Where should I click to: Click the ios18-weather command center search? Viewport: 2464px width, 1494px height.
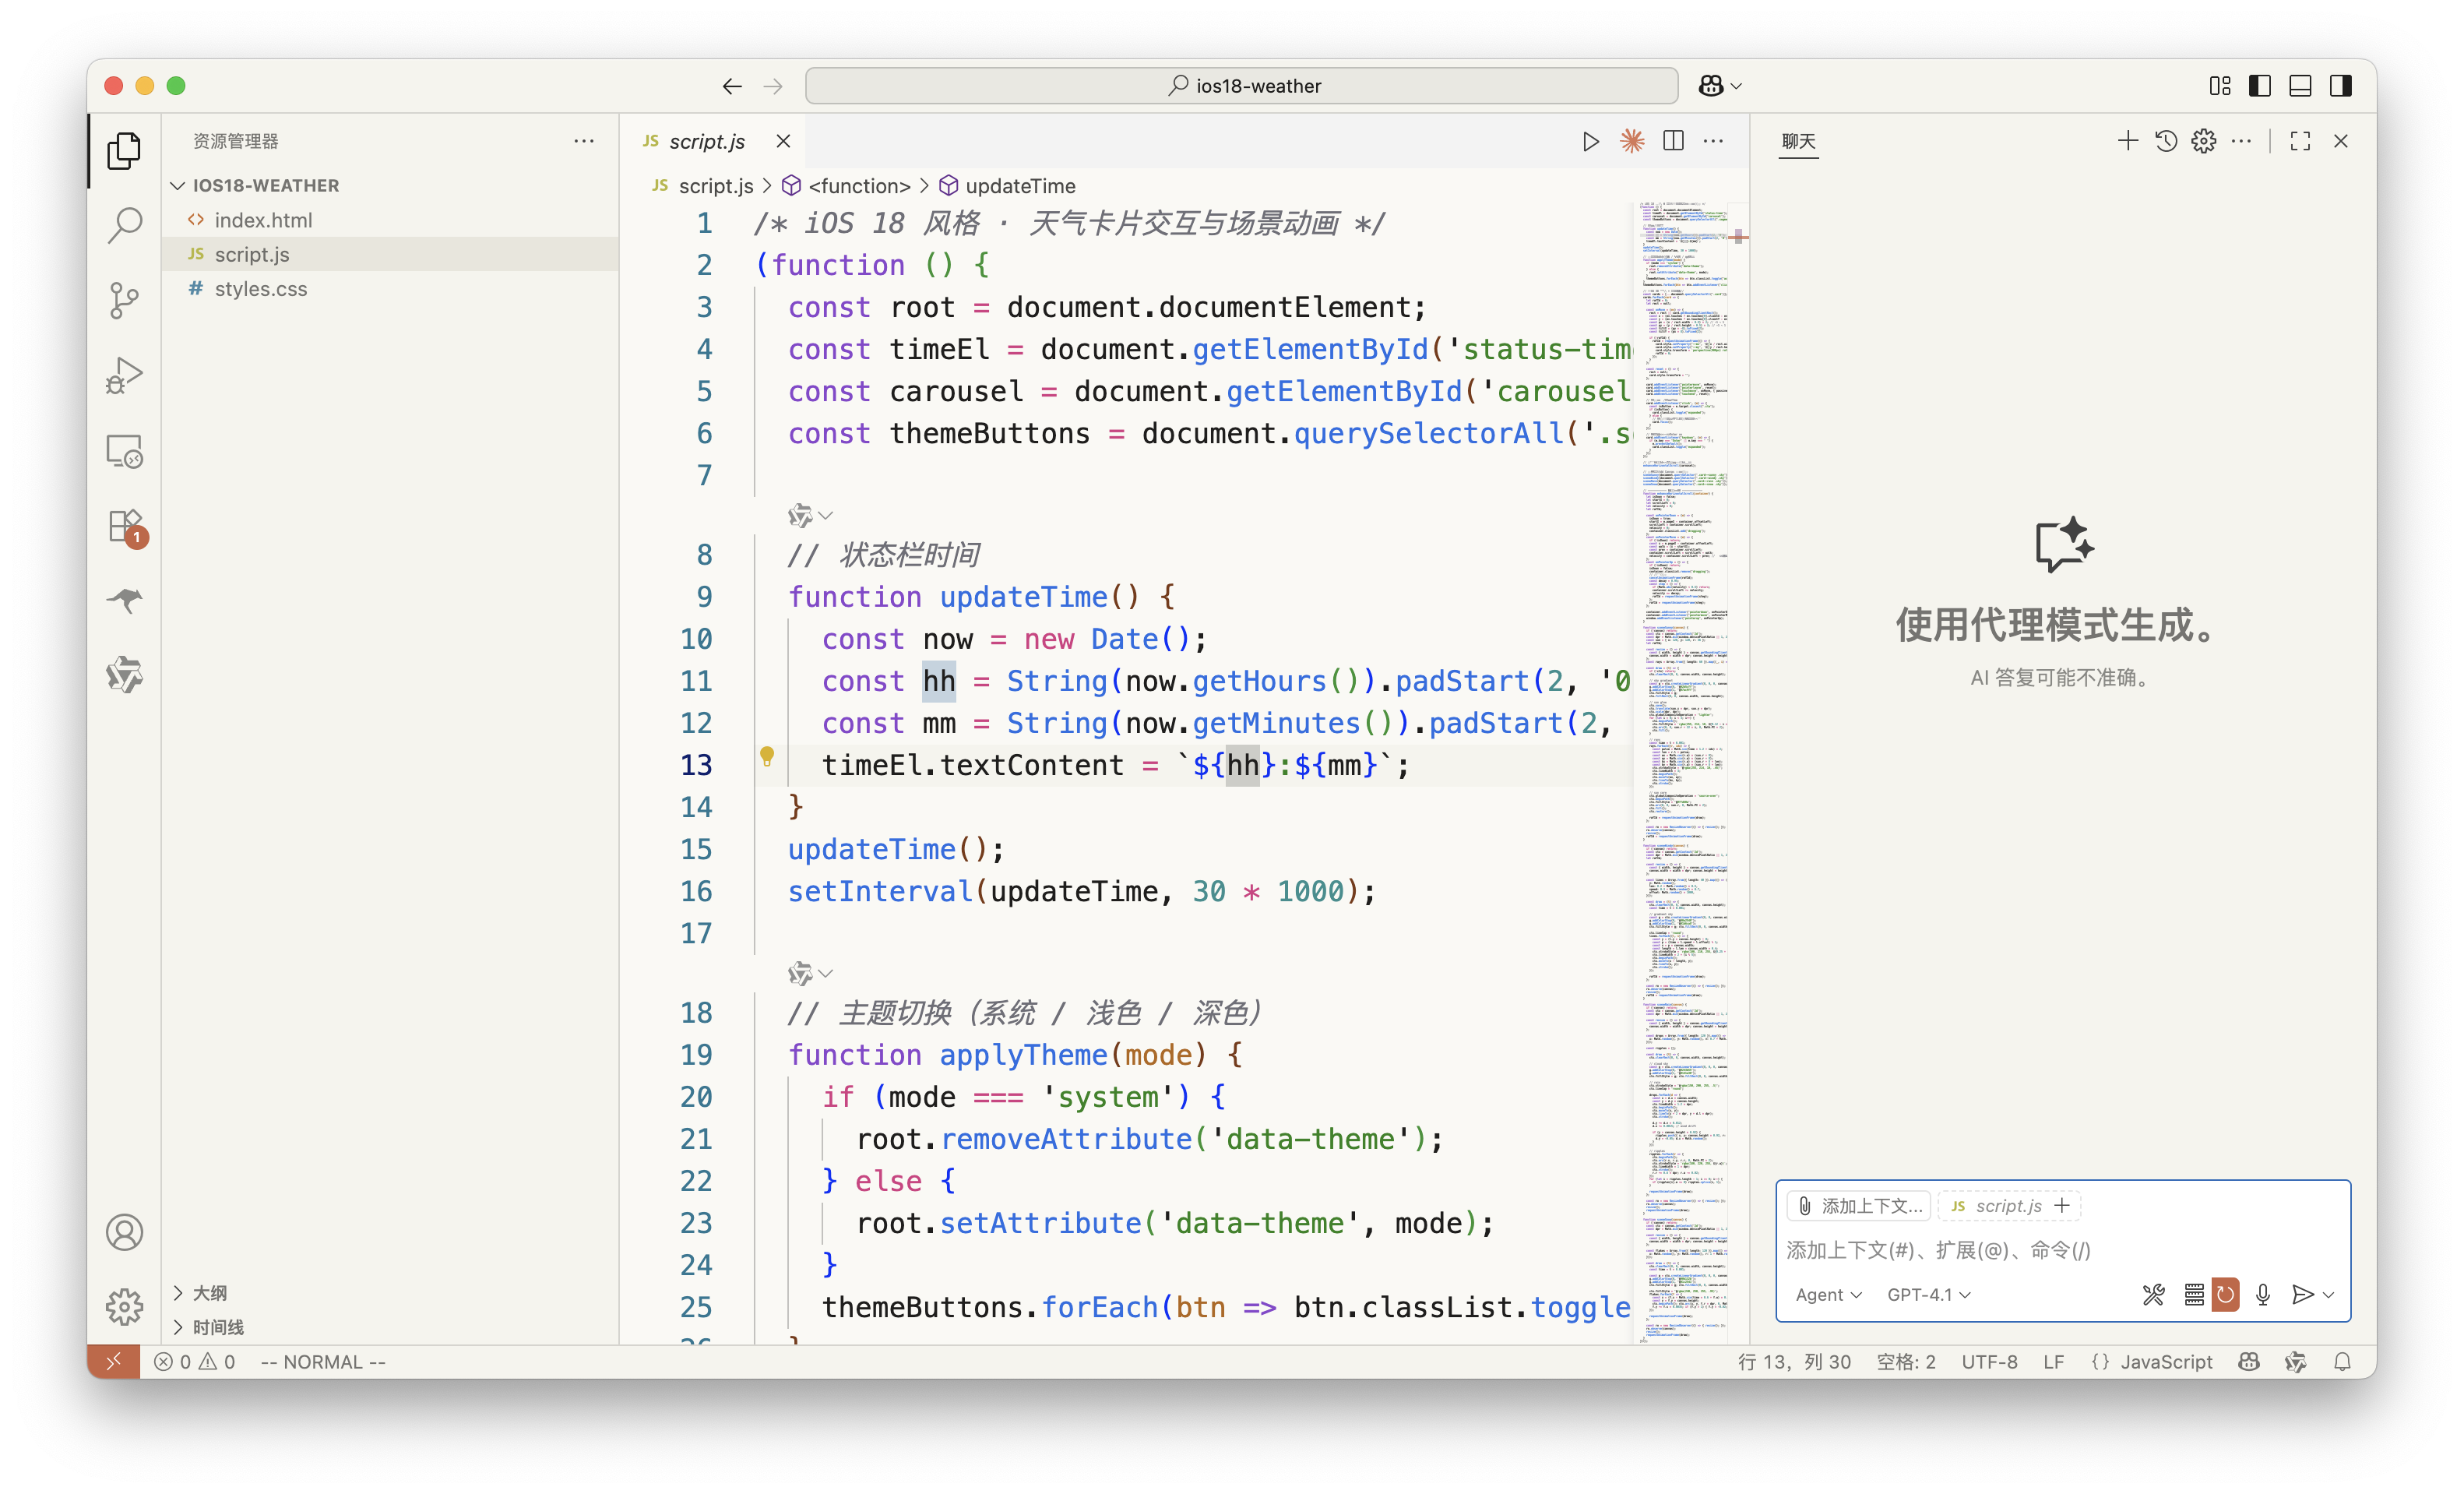pyautogui.click(x=1242, y=86)
